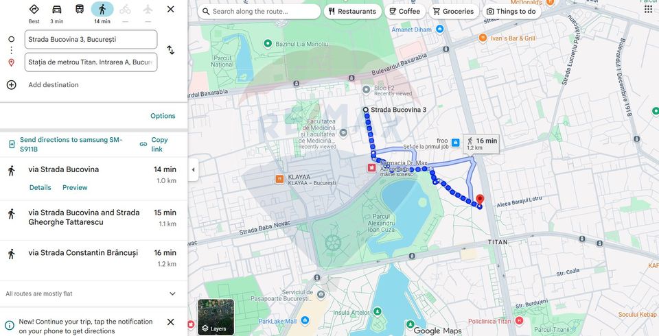Filter by Restaurants along the route
The width and height of the screenshot is (659, 336).
[x=353, y=12]
